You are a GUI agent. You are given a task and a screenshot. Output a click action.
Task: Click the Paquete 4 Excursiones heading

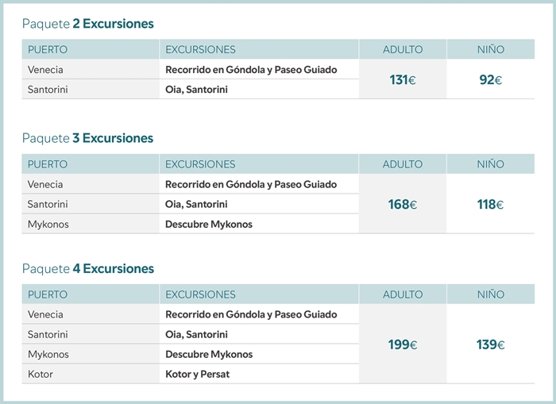88,268
